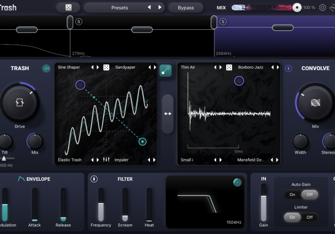Click the Sine Shaper label

click(69, 67)
